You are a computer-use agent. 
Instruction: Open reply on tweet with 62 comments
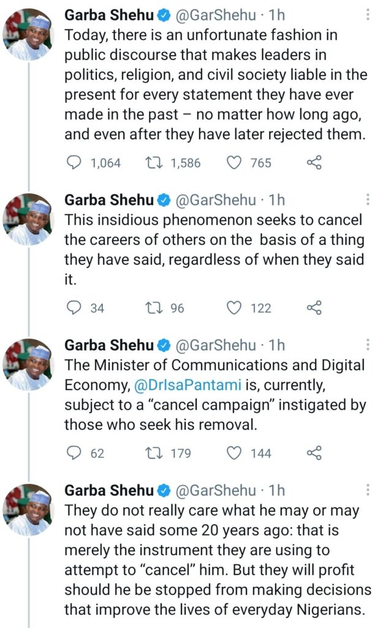click(74, 453)
